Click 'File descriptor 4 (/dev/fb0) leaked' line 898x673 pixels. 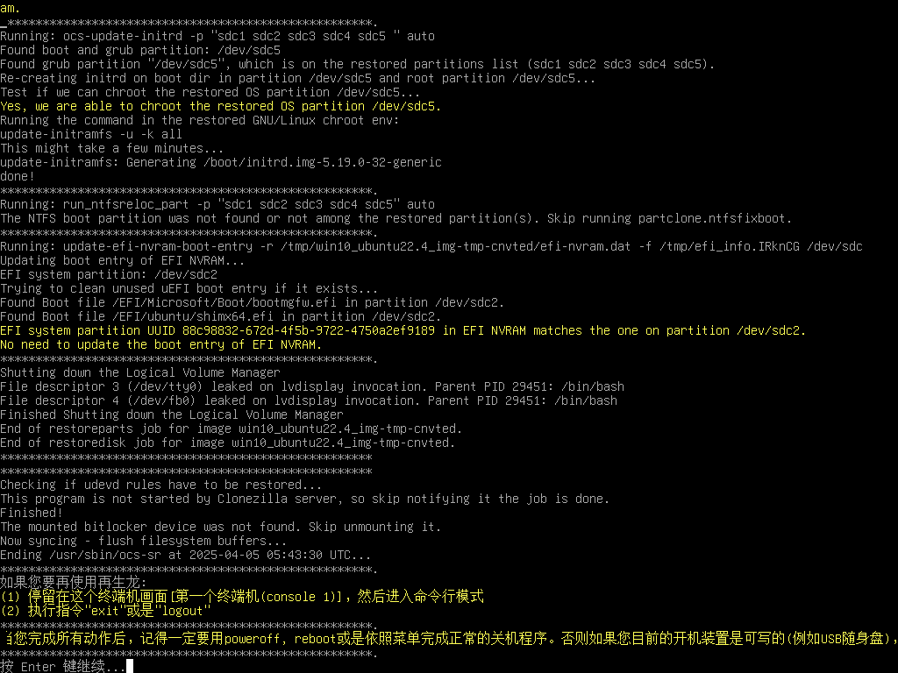pos(309,400)
